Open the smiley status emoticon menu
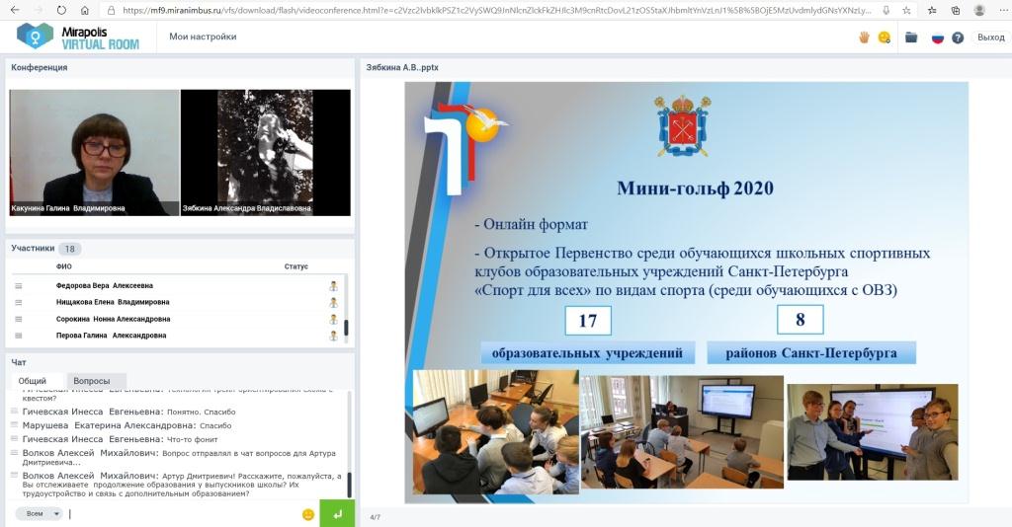The width and height of the screenshot is (1012, 527). click(885, 38)
